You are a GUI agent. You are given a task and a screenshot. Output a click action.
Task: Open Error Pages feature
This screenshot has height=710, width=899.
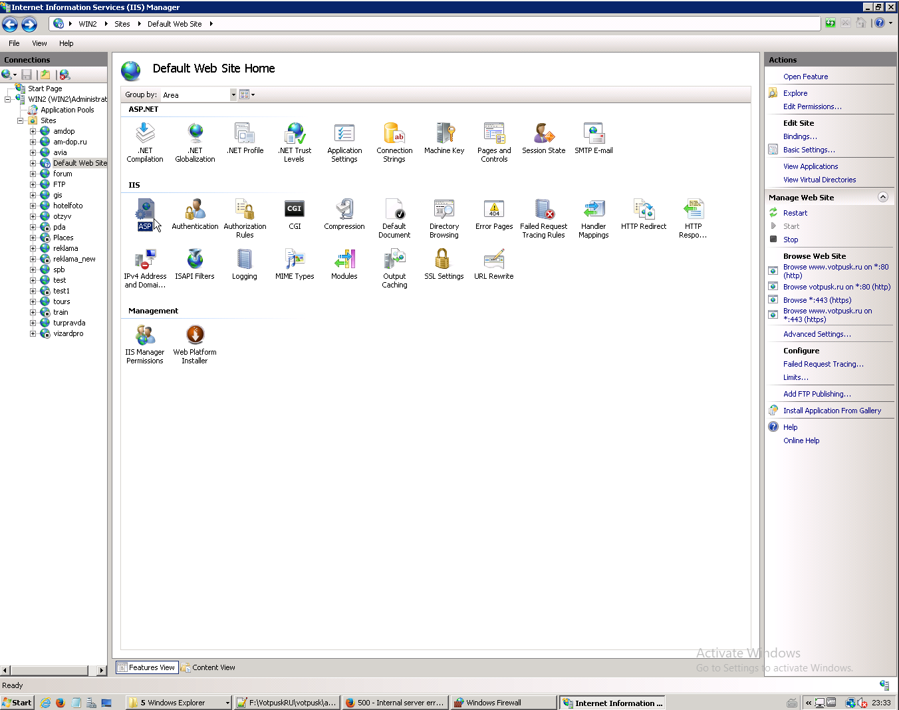coord(494,214)
